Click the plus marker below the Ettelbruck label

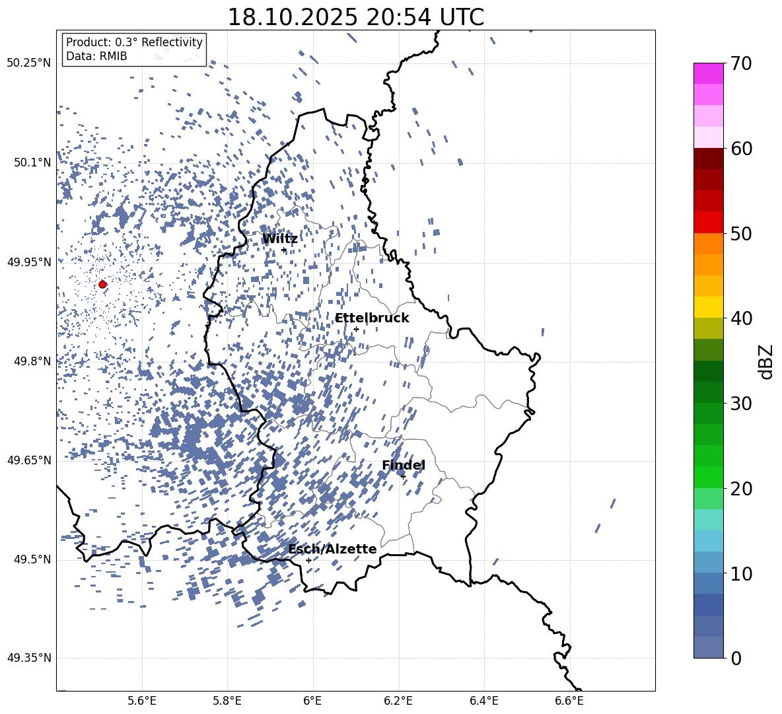[x=356, y=329]
